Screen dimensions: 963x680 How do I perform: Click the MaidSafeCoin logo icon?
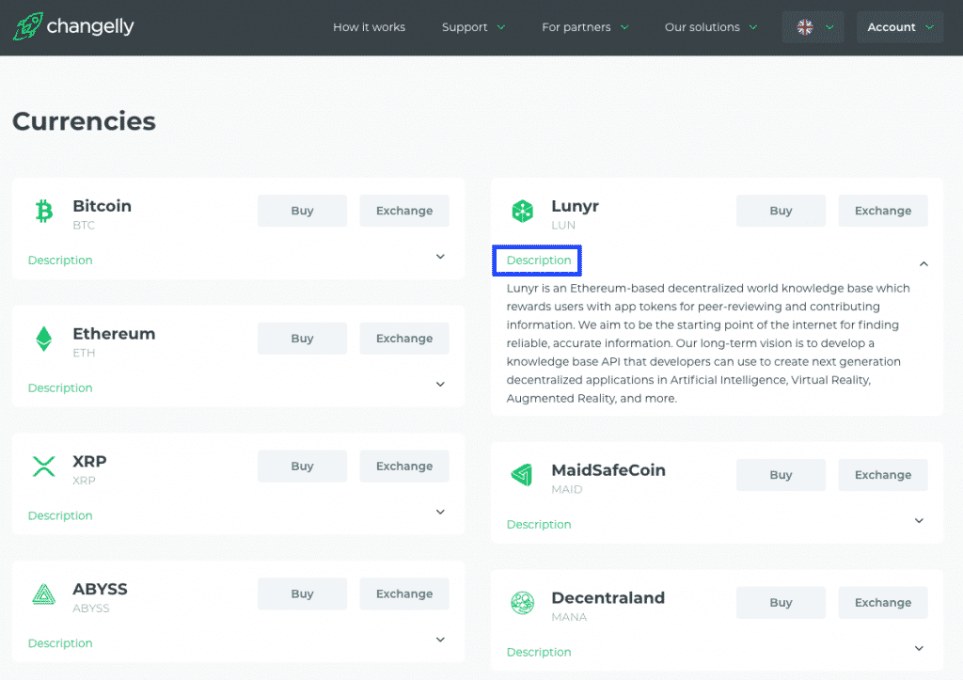(x=522, y=475)
